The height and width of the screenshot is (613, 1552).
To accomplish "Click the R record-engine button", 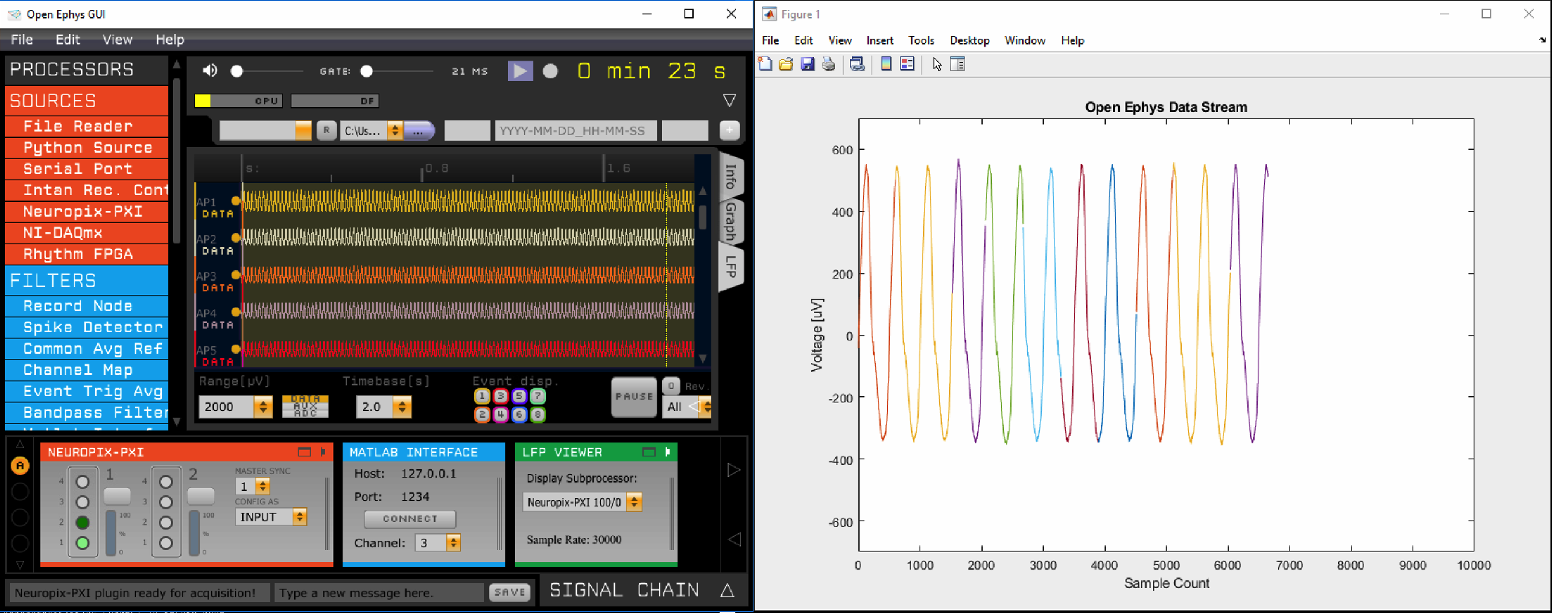I will pyautogui.click(x=326, y=130).
